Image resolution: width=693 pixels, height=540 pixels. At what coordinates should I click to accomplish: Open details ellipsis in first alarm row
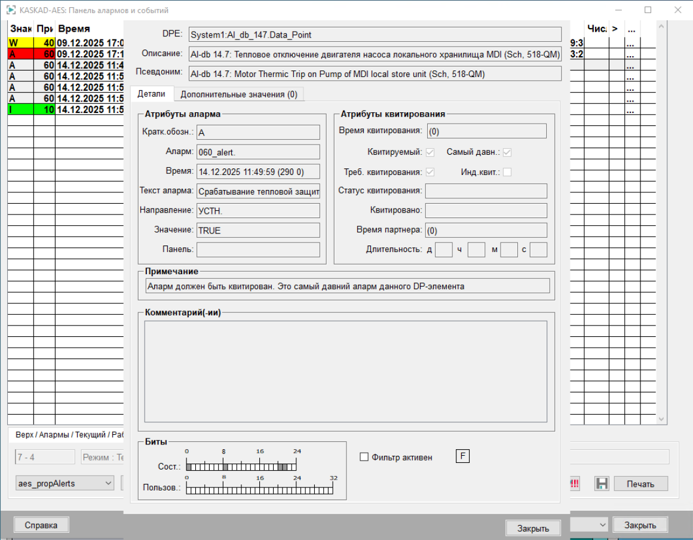click(x=631, y=43)
